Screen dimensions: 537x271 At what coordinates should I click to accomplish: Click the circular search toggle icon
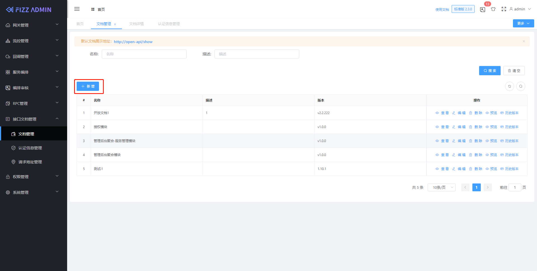520,86
